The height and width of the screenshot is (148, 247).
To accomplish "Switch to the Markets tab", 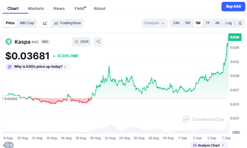I will (36, 8).
